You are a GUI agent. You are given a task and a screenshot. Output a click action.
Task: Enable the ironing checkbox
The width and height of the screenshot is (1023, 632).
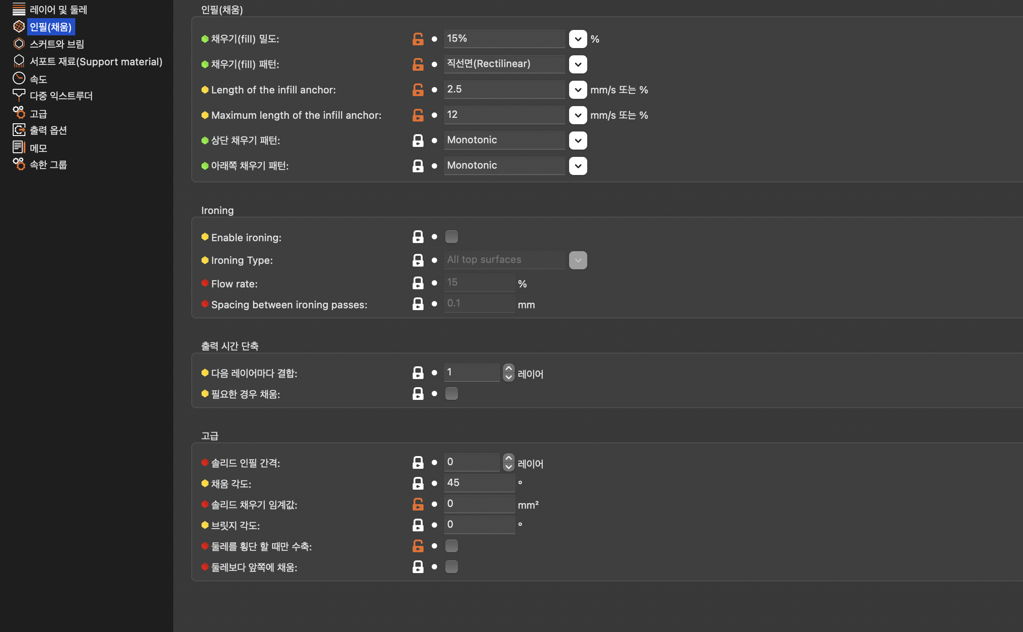pos(452,237)
